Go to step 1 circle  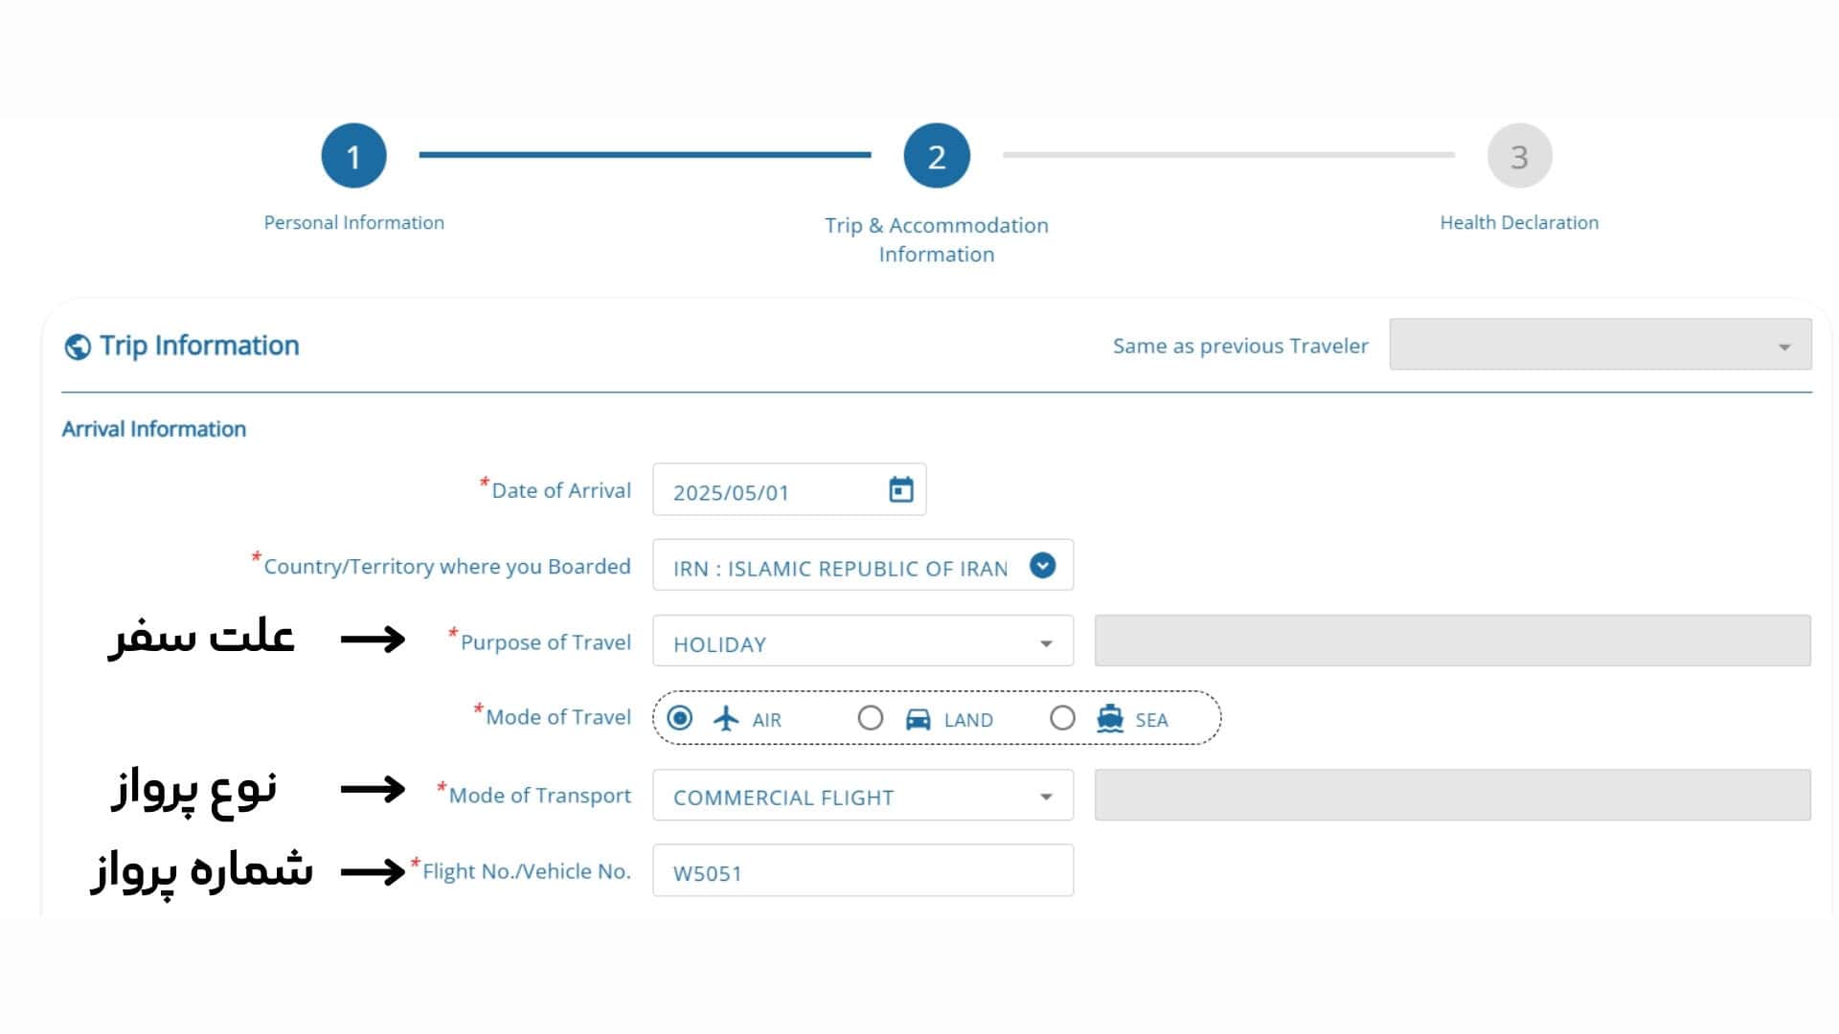click(353, 155)
